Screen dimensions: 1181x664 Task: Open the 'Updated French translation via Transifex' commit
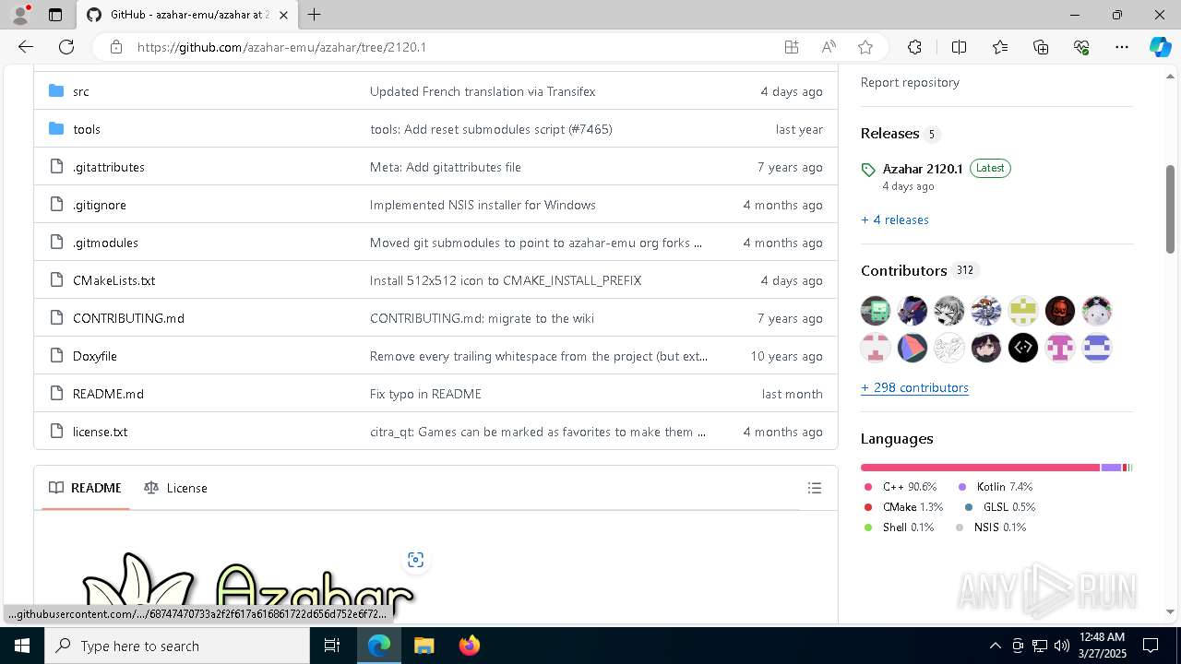coord(483,91)
